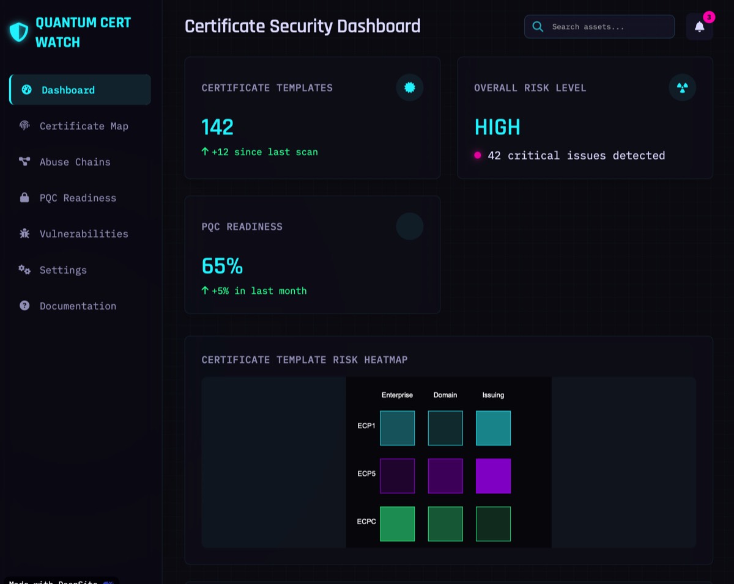Click the Settings gears icon
734x584 pixels.
click(24, 269)
